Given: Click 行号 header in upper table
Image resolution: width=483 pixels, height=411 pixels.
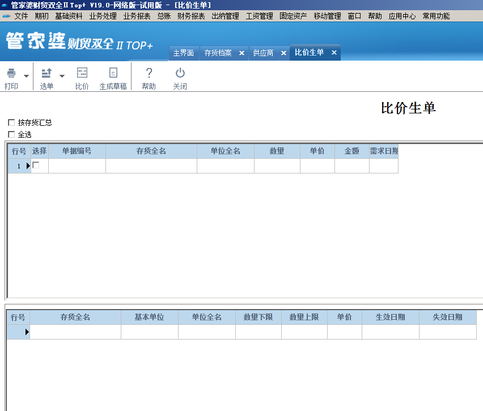Looking at the screenshot, I should [x=19, y=151].
